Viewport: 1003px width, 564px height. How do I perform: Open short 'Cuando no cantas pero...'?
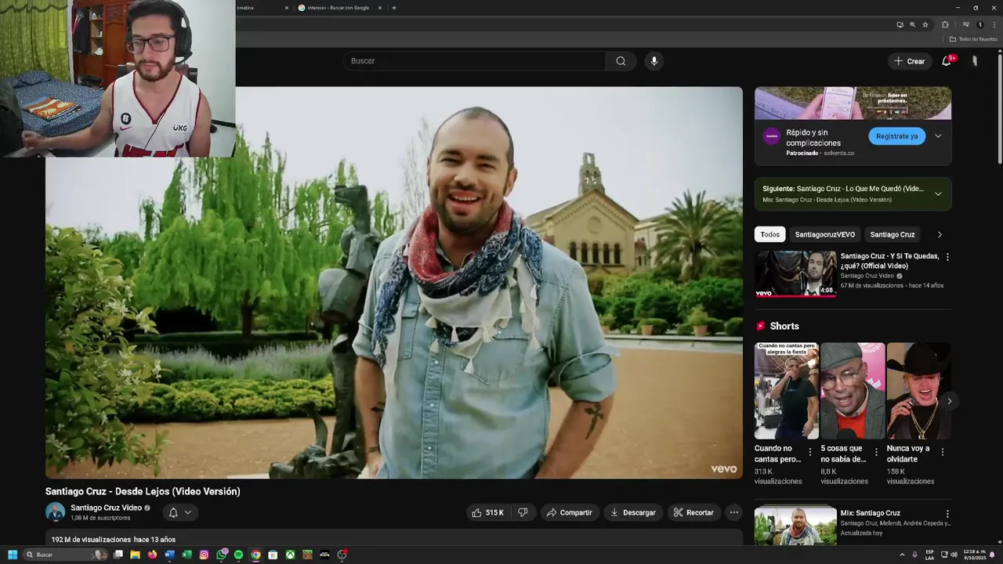[786, 390]
